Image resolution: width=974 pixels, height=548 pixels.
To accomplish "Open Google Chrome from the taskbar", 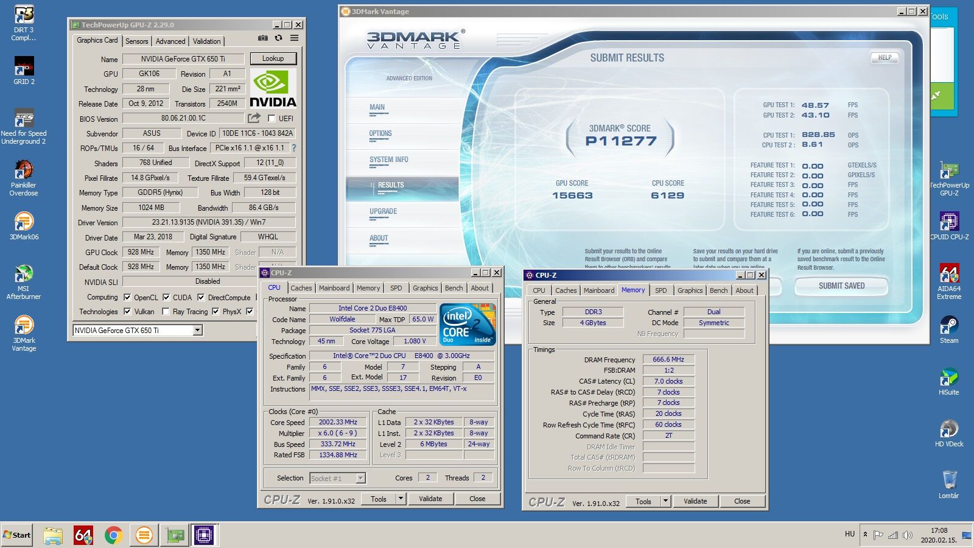I will [113, 535].
